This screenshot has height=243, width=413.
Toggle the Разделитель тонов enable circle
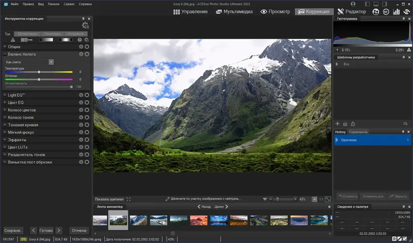(x=87, y=154)
